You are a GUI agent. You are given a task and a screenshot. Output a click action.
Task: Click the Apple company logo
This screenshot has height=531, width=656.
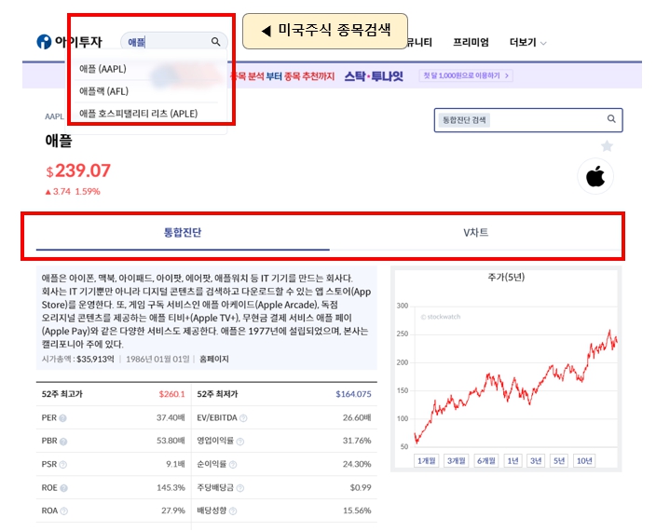tap(595, 176)
